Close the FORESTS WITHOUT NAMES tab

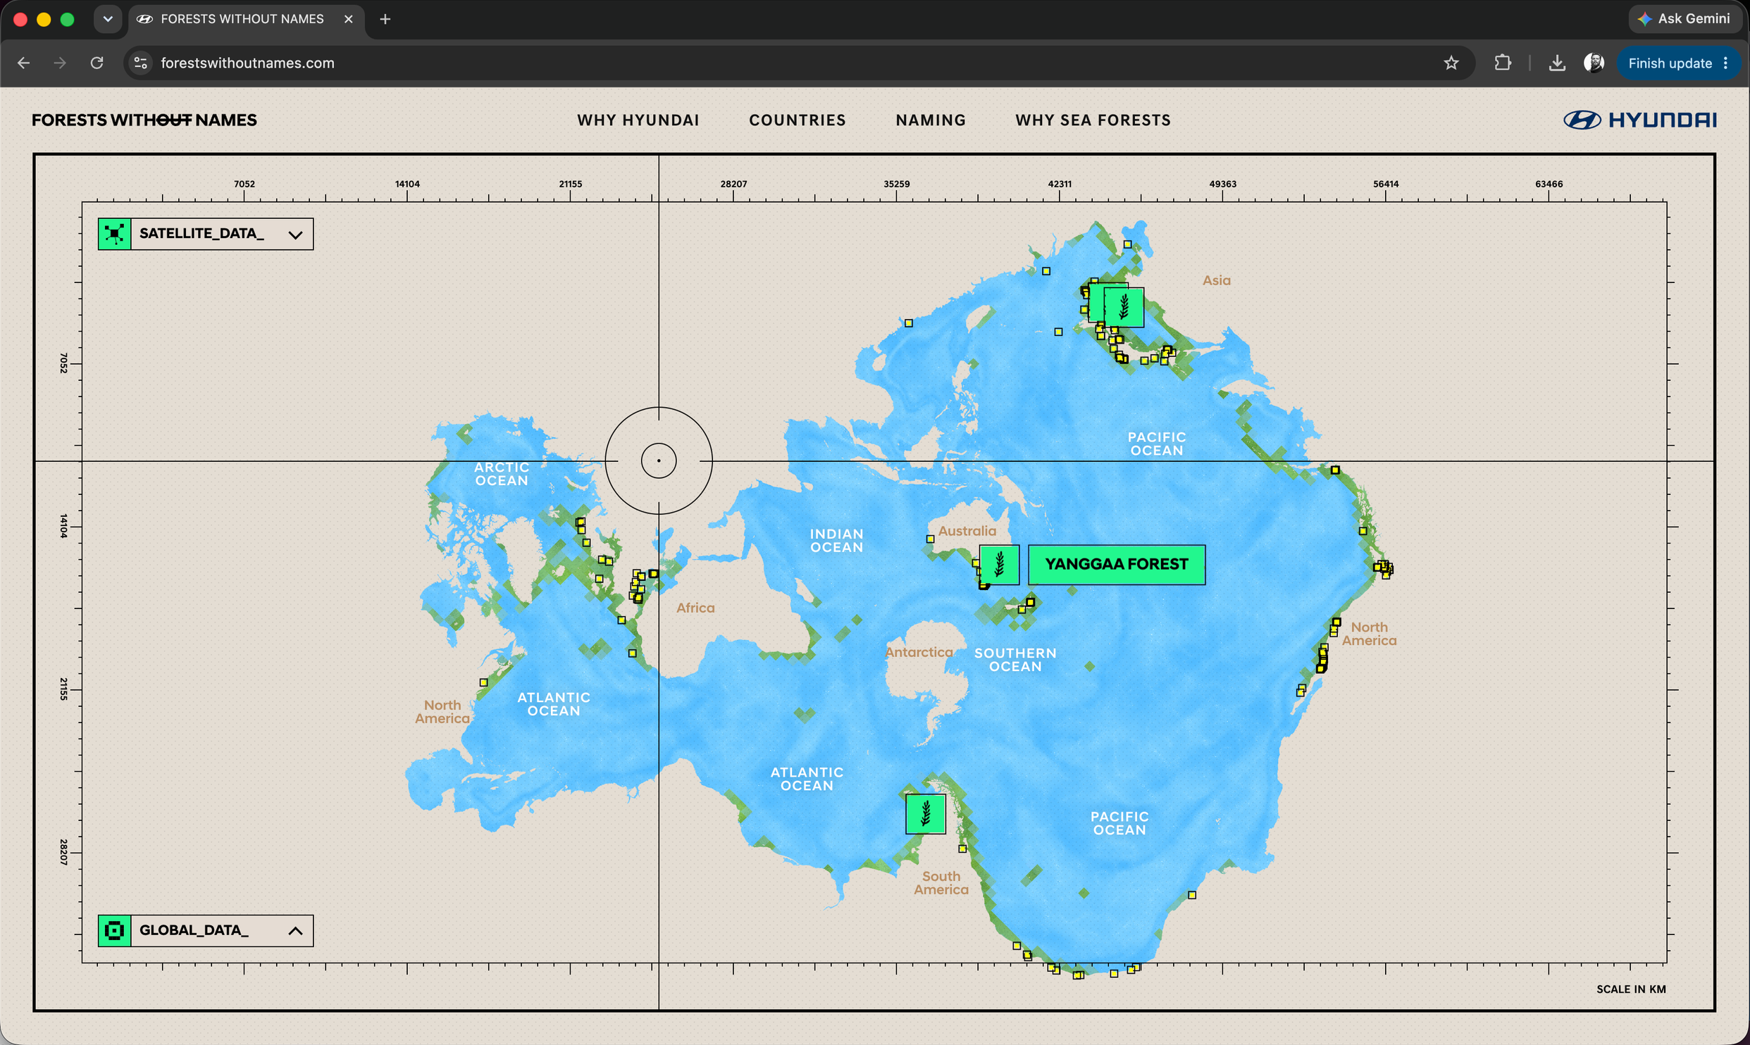click(349, 19)
